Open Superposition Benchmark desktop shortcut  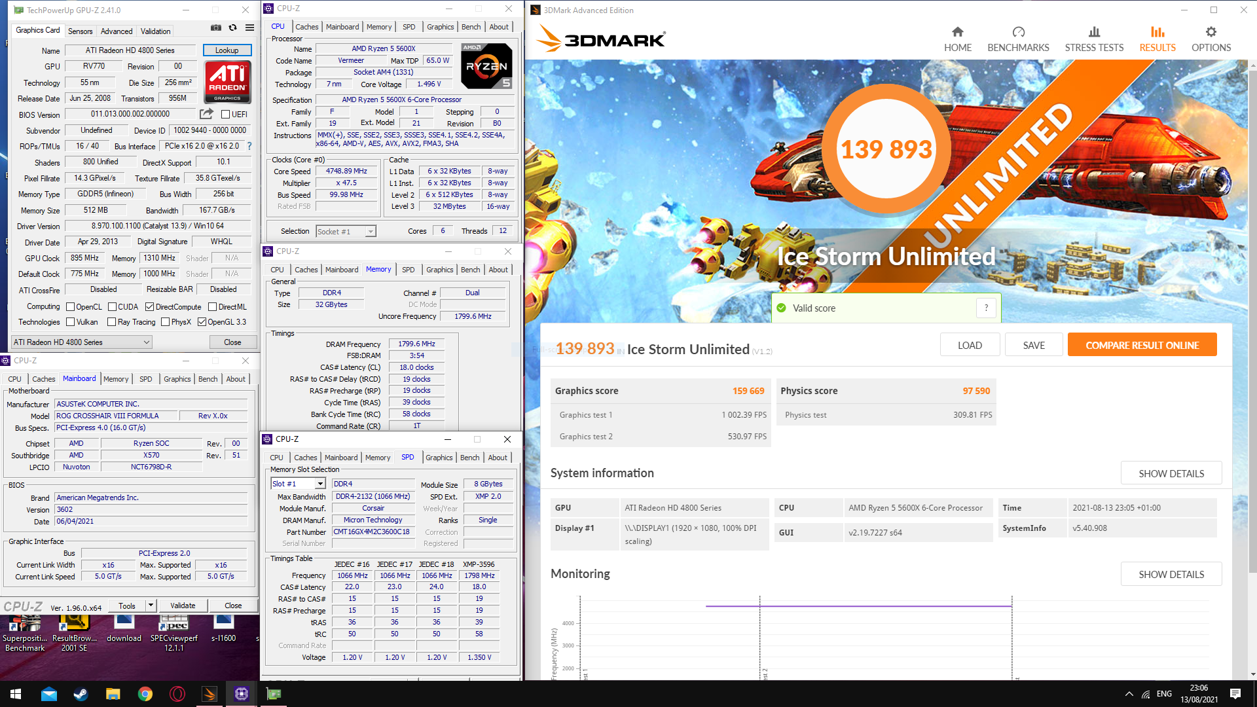(25, 632)
